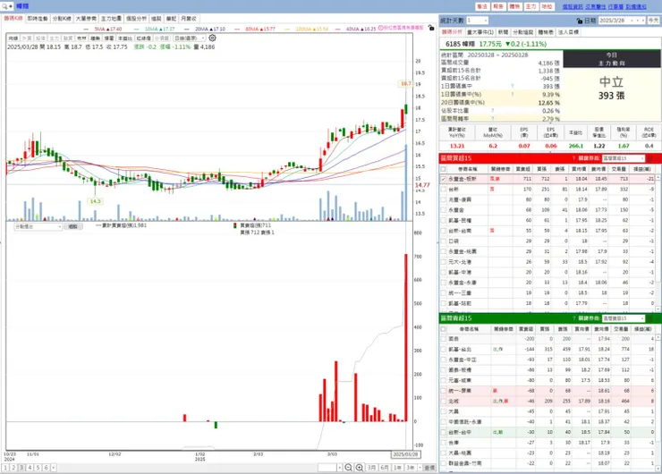Open 分點進出 dropdown under price chart

(38, 226)
